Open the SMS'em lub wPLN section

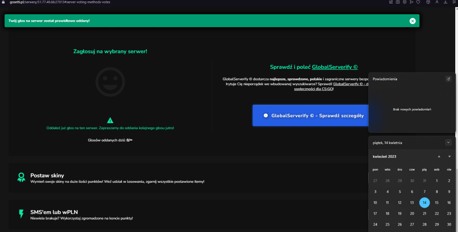pos(188,215)
